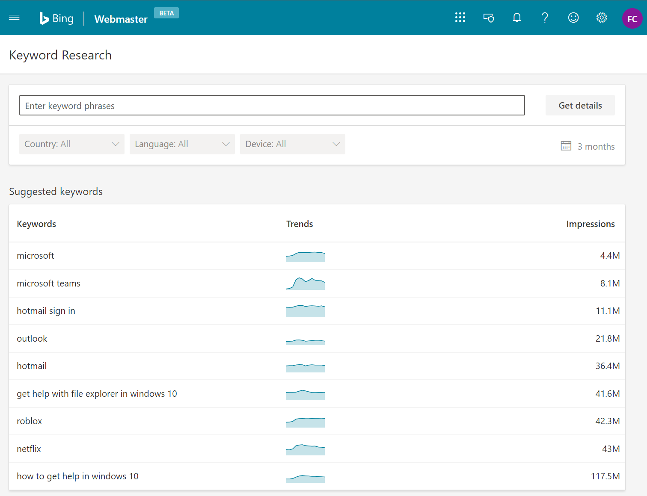The width and height of the screenshot is (647, 496).
Task: Change the 3 months date range
Action: [596, 146]
